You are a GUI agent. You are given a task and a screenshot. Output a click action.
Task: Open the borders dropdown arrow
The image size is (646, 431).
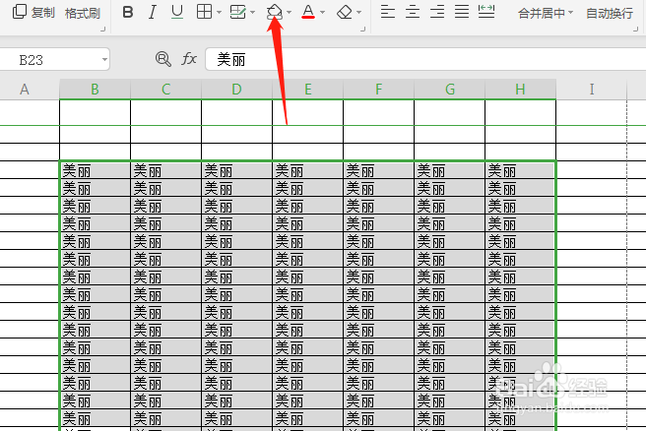[219, 13]
